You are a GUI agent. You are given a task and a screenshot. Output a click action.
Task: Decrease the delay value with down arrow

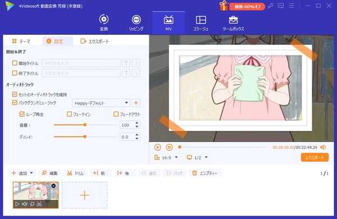(137, 138)
